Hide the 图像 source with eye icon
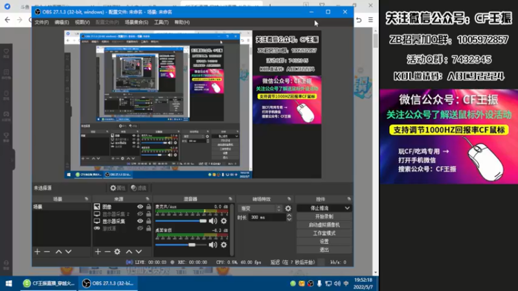This screenshot has height=291, width=518. point(140,206)
